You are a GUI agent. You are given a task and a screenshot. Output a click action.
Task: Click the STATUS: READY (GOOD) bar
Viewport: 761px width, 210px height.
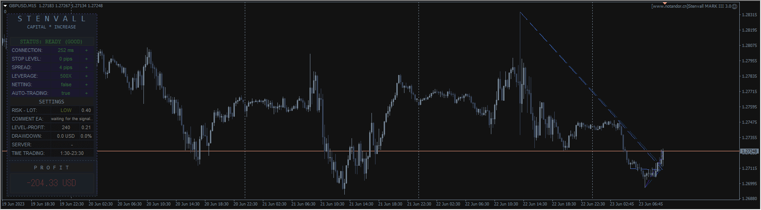[x=51, y=42]
